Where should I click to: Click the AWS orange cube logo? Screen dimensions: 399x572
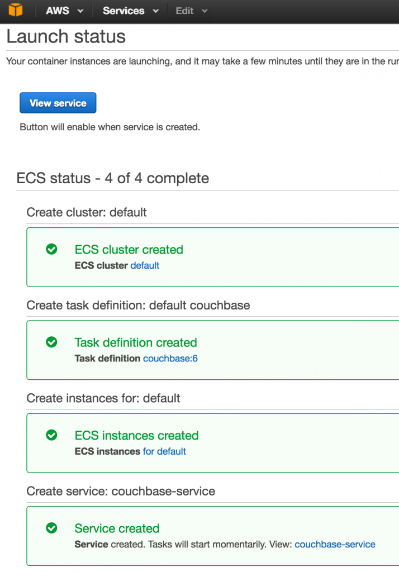(x=16, y=11)
